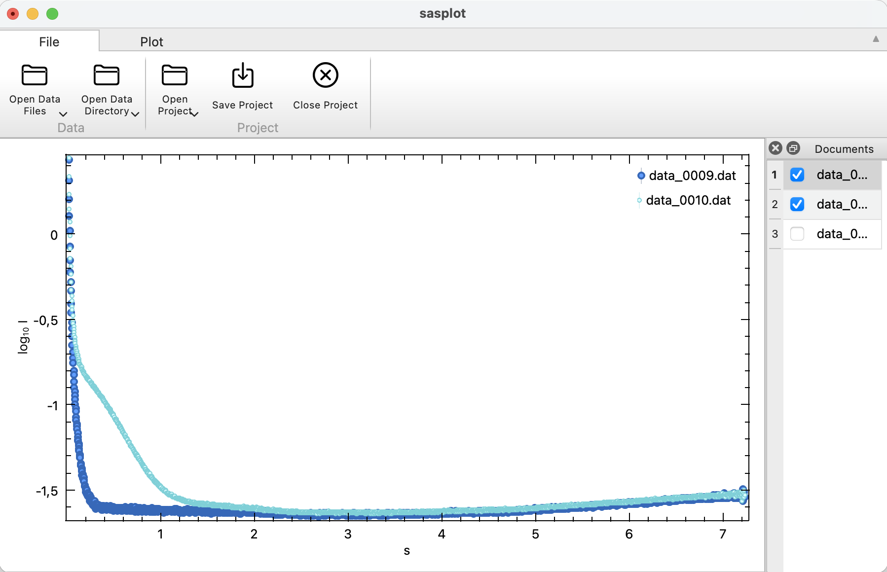The width and height of the screenshot is (887, 572).
Task: Collapse the ribbon using the triangle arrow
Action: [x=876, y=39]
